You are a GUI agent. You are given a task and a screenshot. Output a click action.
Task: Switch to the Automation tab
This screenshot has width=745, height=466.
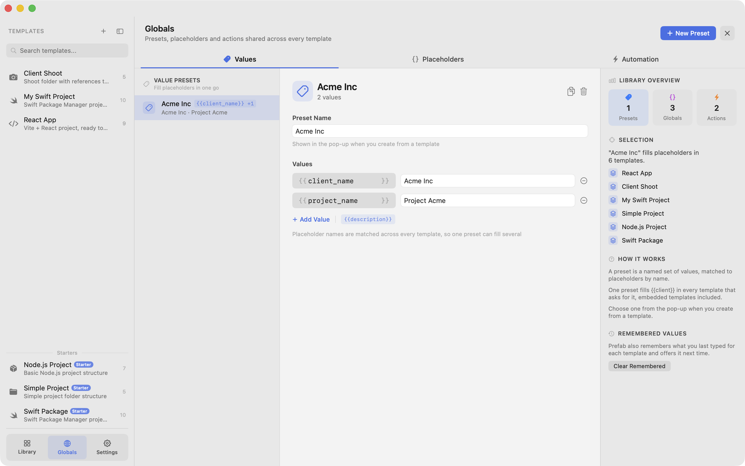click(635, 59)
